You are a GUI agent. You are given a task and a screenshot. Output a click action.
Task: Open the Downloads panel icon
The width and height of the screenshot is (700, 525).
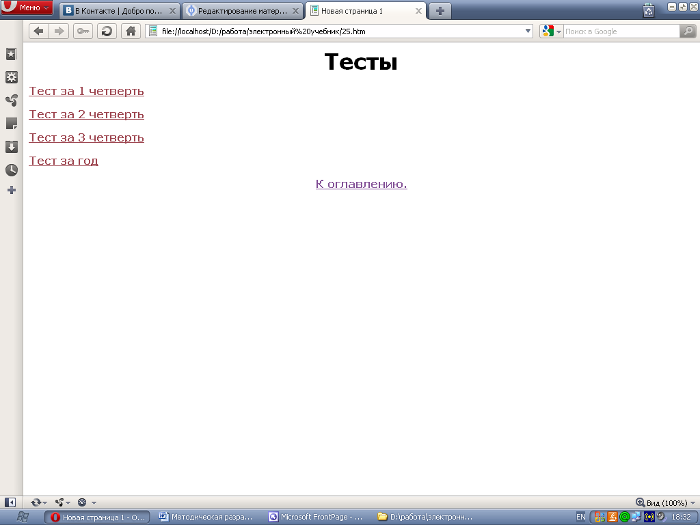(11, 147)
